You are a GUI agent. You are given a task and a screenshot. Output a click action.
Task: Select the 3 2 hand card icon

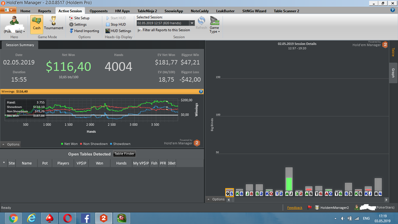pyautogui.click(x=298, y=193)
